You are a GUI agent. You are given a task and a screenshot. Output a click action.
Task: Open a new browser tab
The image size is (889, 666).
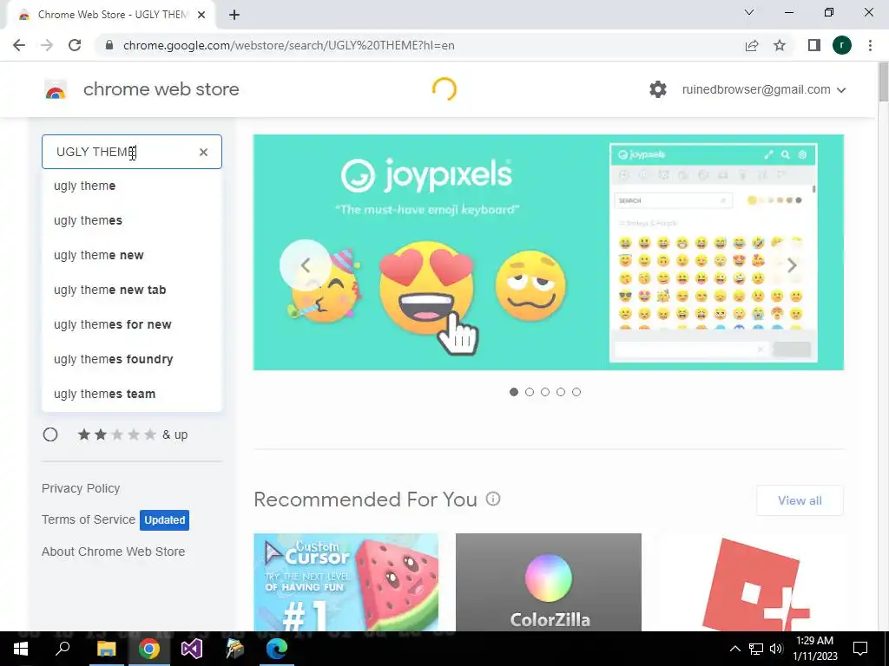(234, 15)
